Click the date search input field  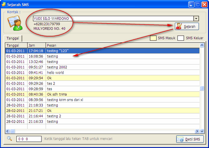(x=29, y=139)
